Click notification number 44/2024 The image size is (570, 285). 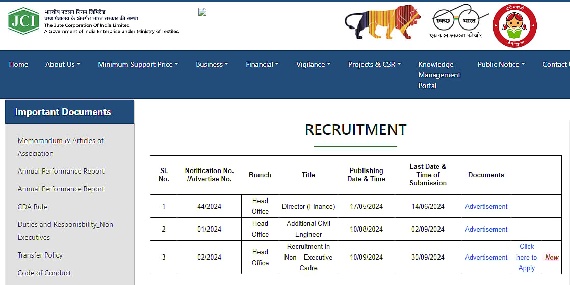pyautogui.click(x=210, y=206)
